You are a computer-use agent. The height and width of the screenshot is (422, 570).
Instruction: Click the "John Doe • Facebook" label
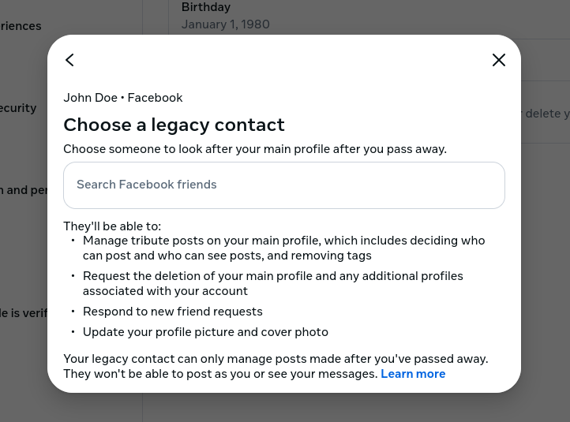(x=123, y=98)
